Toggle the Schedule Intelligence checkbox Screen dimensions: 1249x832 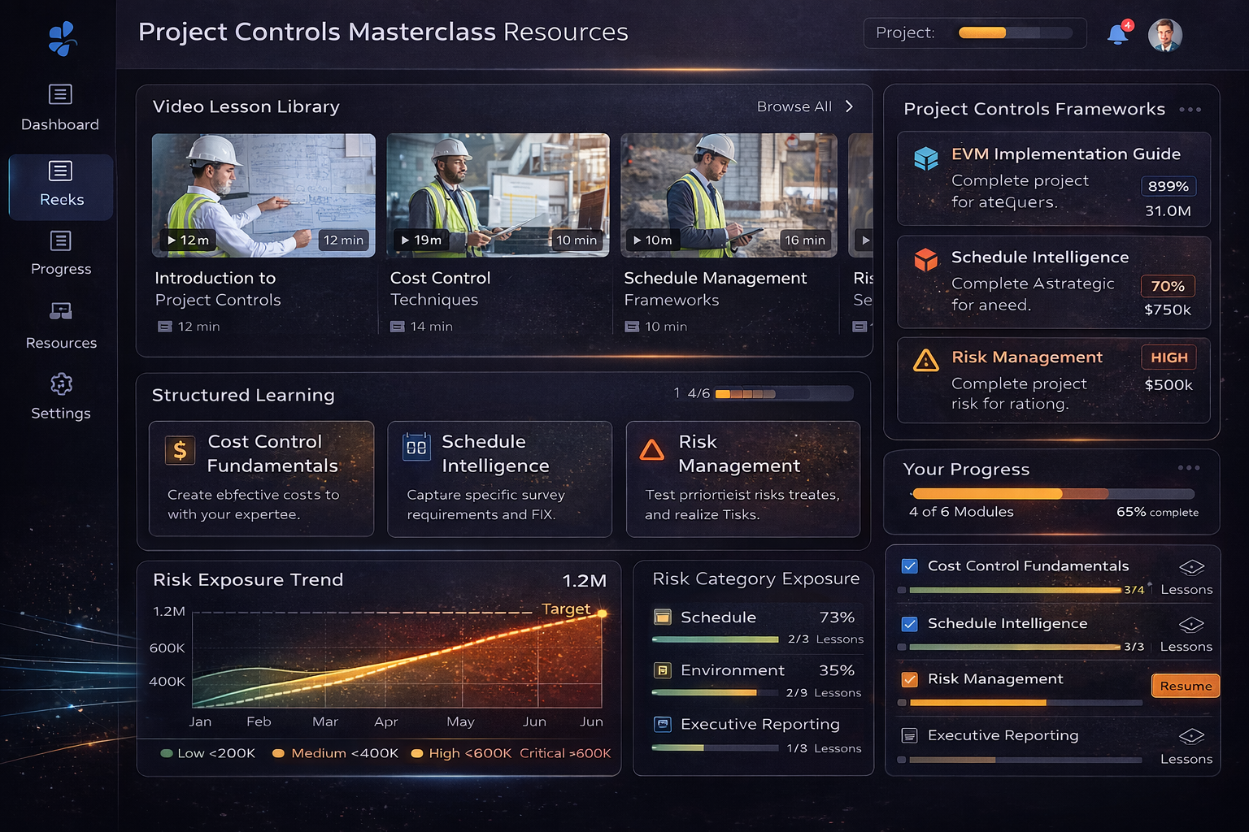910,623
